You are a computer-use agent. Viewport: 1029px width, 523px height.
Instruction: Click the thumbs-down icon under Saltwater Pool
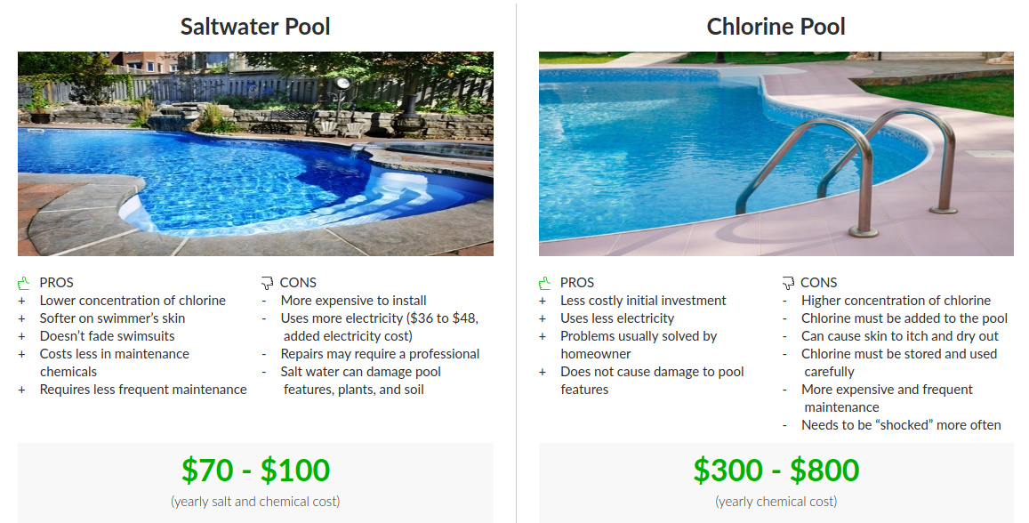266,283
